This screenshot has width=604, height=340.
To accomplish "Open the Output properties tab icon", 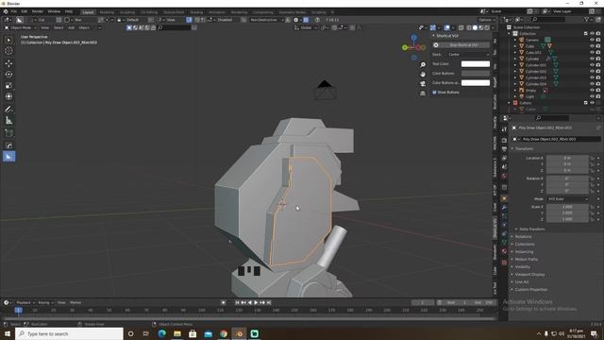I will (504, 149).
